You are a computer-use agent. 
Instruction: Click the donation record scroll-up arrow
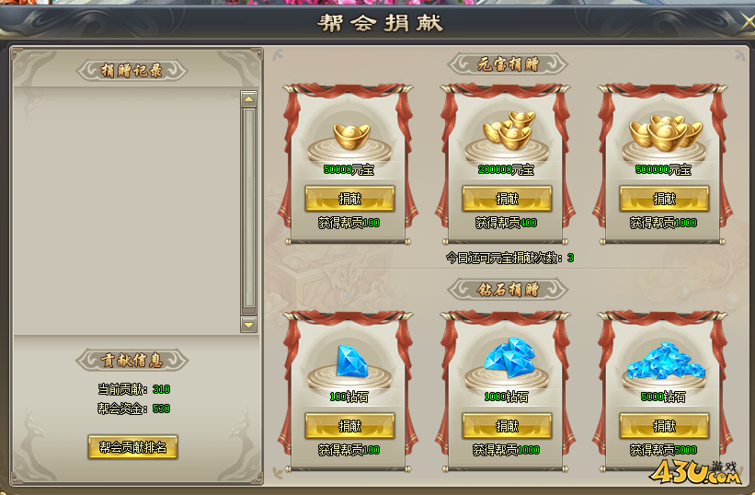click(x=248, y=98)
